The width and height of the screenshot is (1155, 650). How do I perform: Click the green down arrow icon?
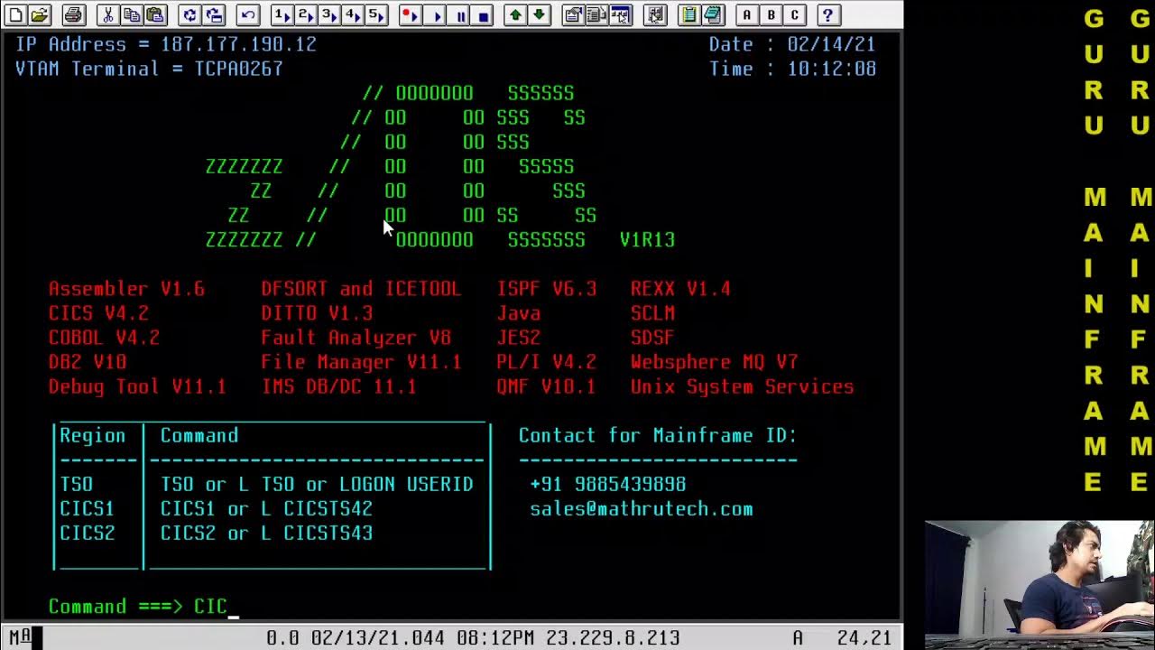[x=539, y=14]
